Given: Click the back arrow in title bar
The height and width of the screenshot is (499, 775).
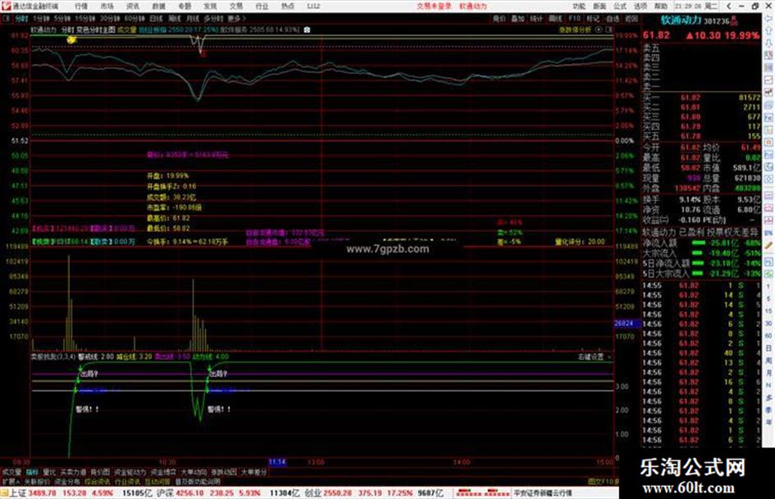Looking at the screenshot, I should (x=728, y=7).
